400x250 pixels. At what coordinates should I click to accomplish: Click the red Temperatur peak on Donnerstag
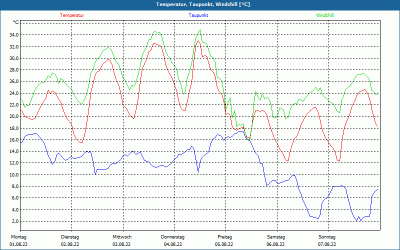tap(198, 40)
